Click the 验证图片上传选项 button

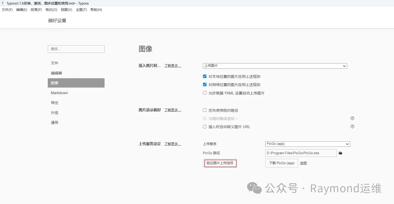tap(220, 163)
